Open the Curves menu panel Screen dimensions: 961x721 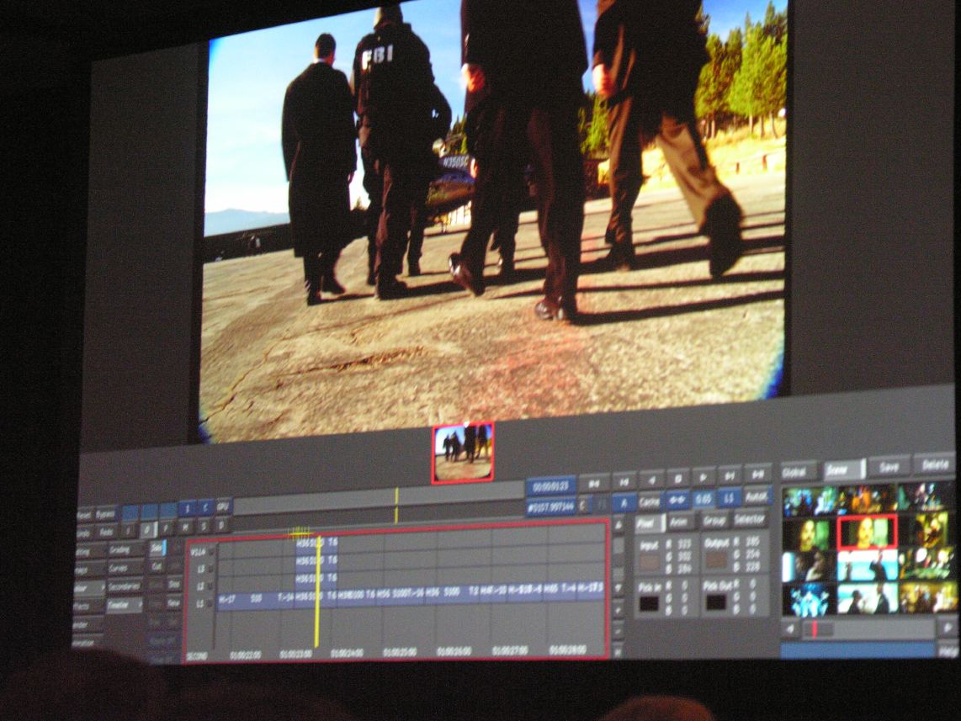pyautogui.click(x=126, y=569)
